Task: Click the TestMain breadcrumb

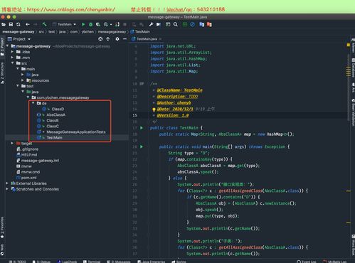Action: tap(140, 32)
